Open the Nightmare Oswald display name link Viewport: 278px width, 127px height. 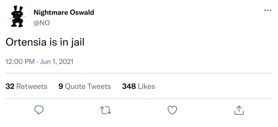64,13
